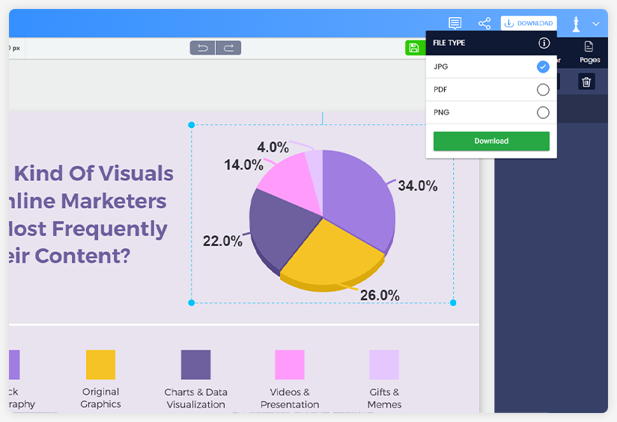617x422 pixels.
Task: Choose the PNG file type option
Action: tap(543, 112)
